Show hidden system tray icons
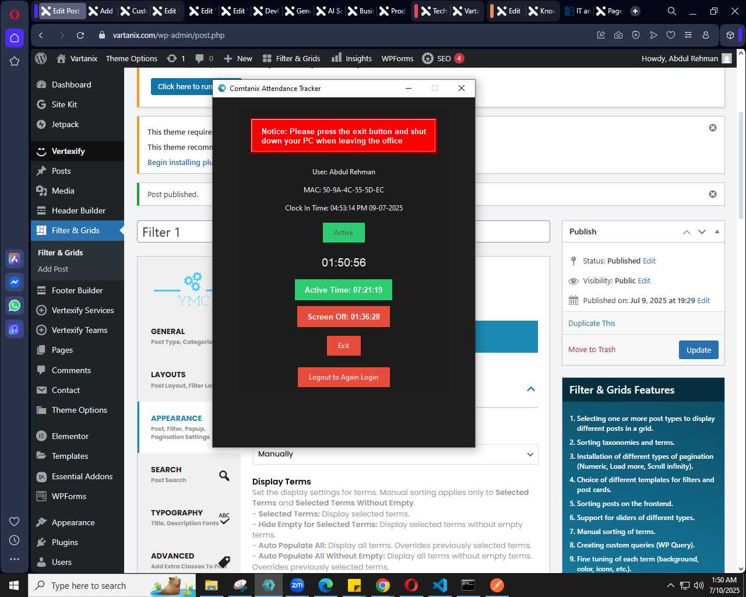The height and width of the screenshot is (597, 746). 670,585
